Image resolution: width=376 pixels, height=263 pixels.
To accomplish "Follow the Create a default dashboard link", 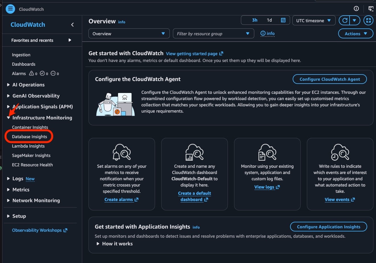I will click(194, 196).
